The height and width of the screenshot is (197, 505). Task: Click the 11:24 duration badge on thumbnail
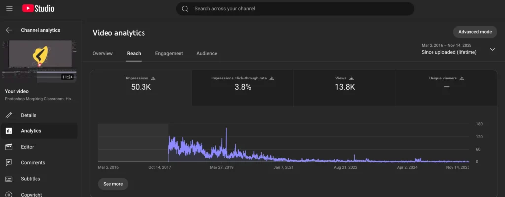(68, 77)
